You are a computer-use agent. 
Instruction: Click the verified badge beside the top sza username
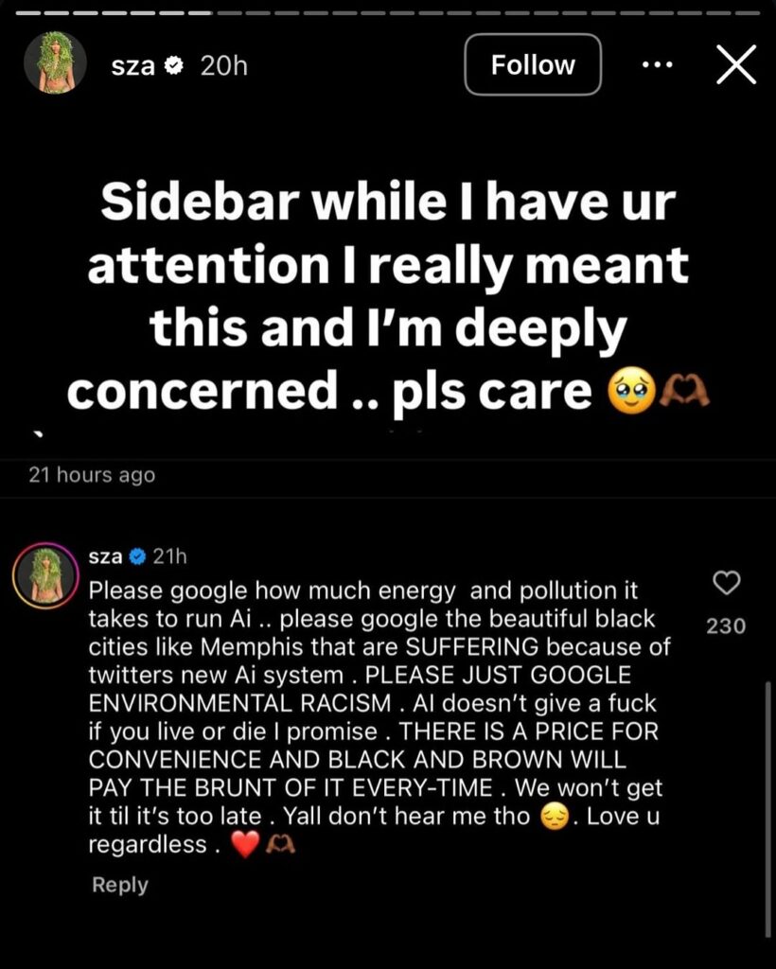coord(175,66)
